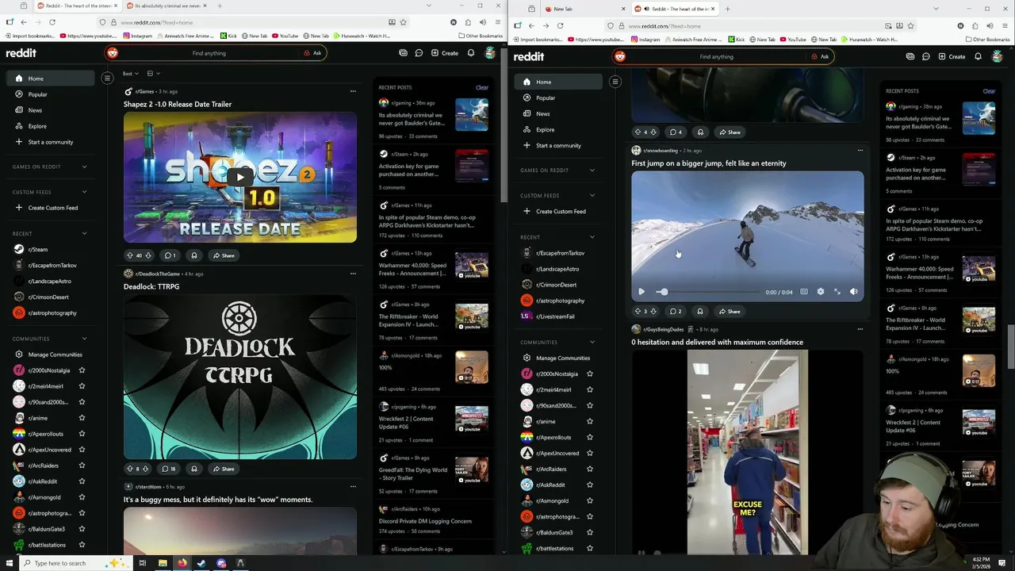
Task: Open r/LivestreamFail in right window Recent list
Action: point(554,316)
